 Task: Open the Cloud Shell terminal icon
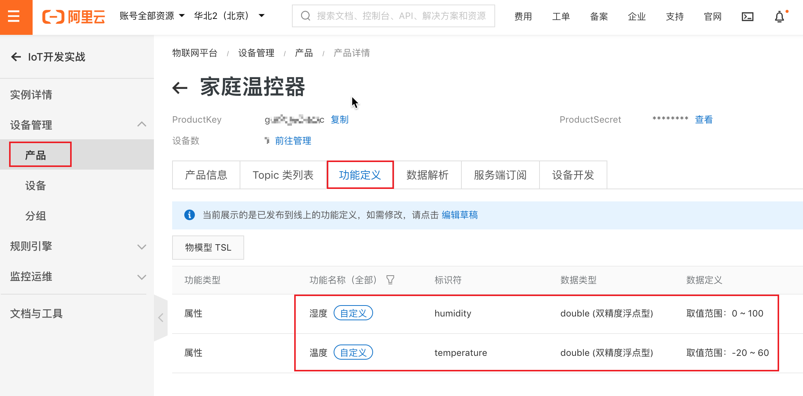point(747,17)
